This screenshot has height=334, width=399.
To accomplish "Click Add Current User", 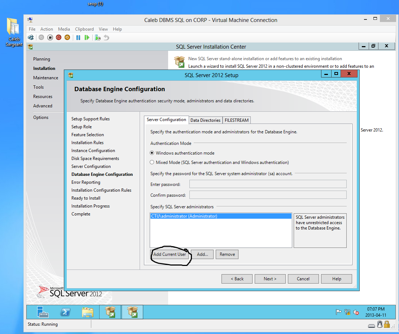I will coord(170,254).
